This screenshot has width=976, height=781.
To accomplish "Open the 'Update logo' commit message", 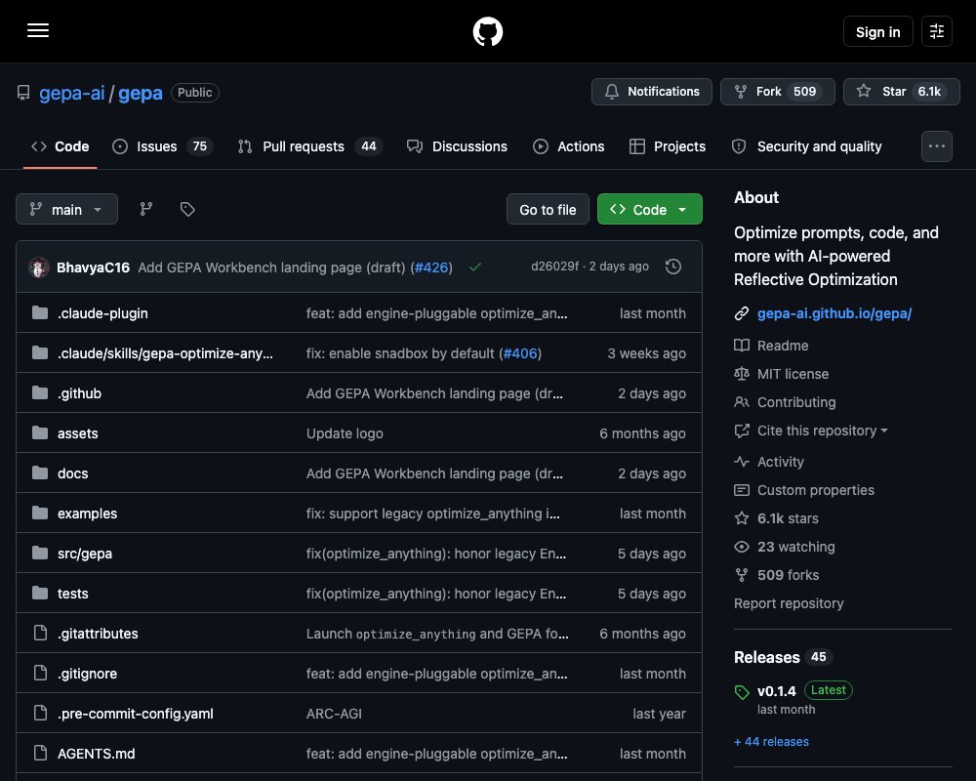I will click(345, 432).
